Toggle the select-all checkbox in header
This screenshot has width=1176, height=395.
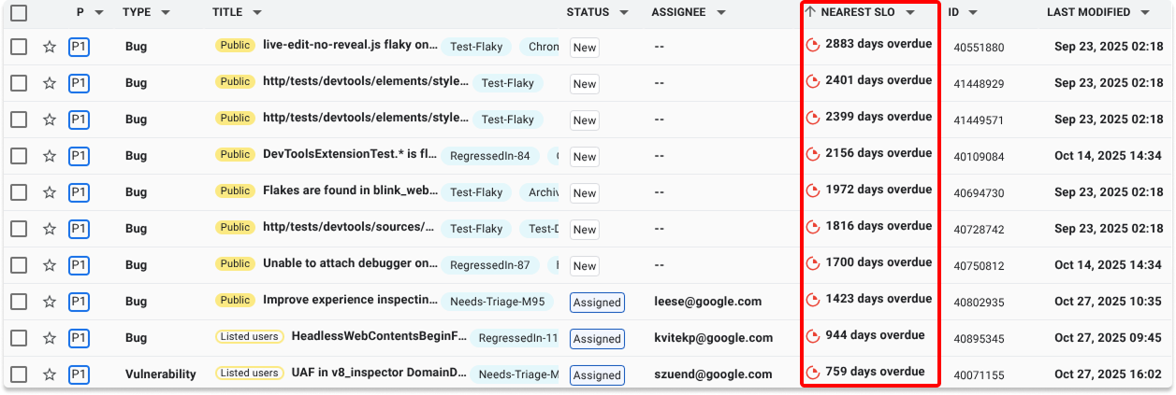pyautogui.click(x=19, y=13)
